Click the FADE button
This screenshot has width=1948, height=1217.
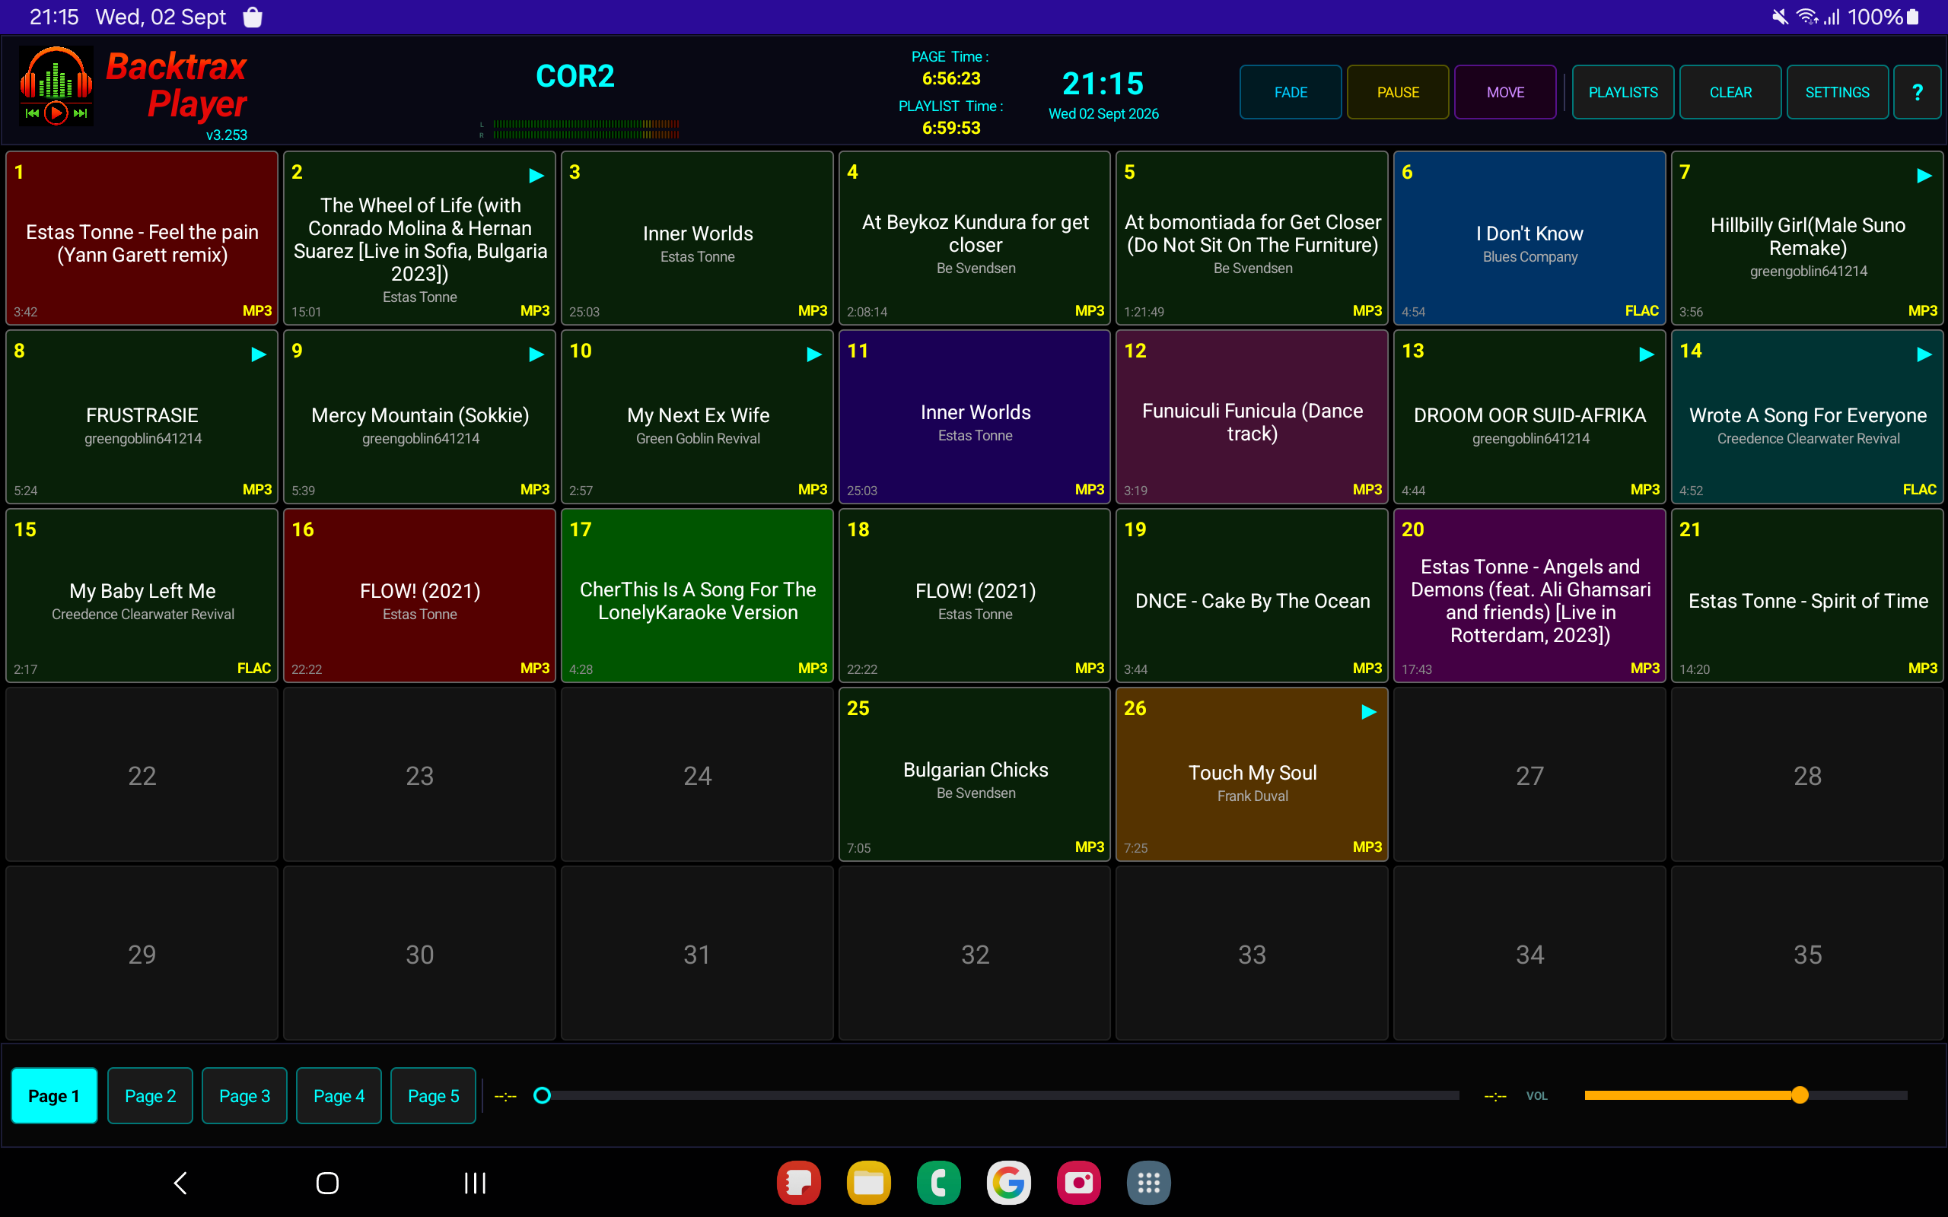point(1291,92)
